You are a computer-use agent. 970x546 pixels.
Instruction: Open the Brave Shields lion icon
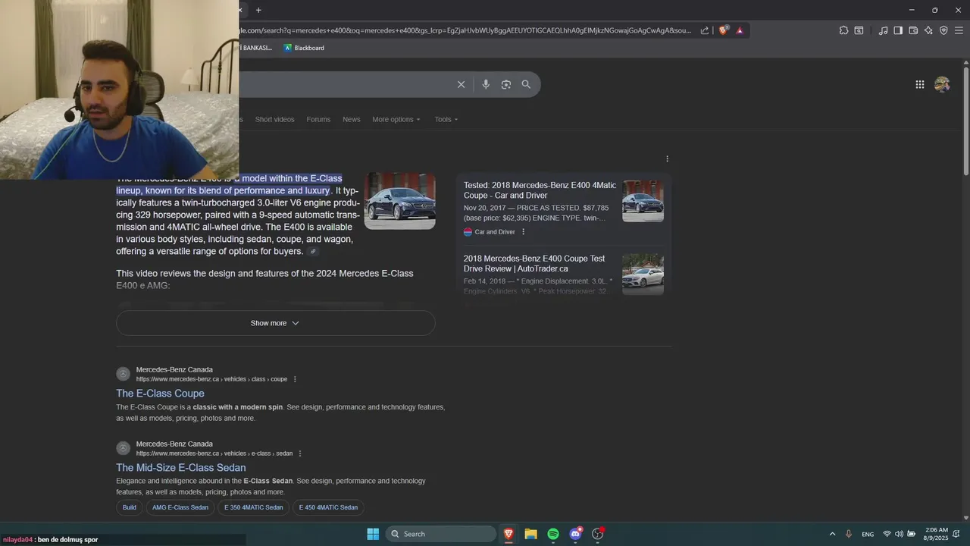coord(723,30)
